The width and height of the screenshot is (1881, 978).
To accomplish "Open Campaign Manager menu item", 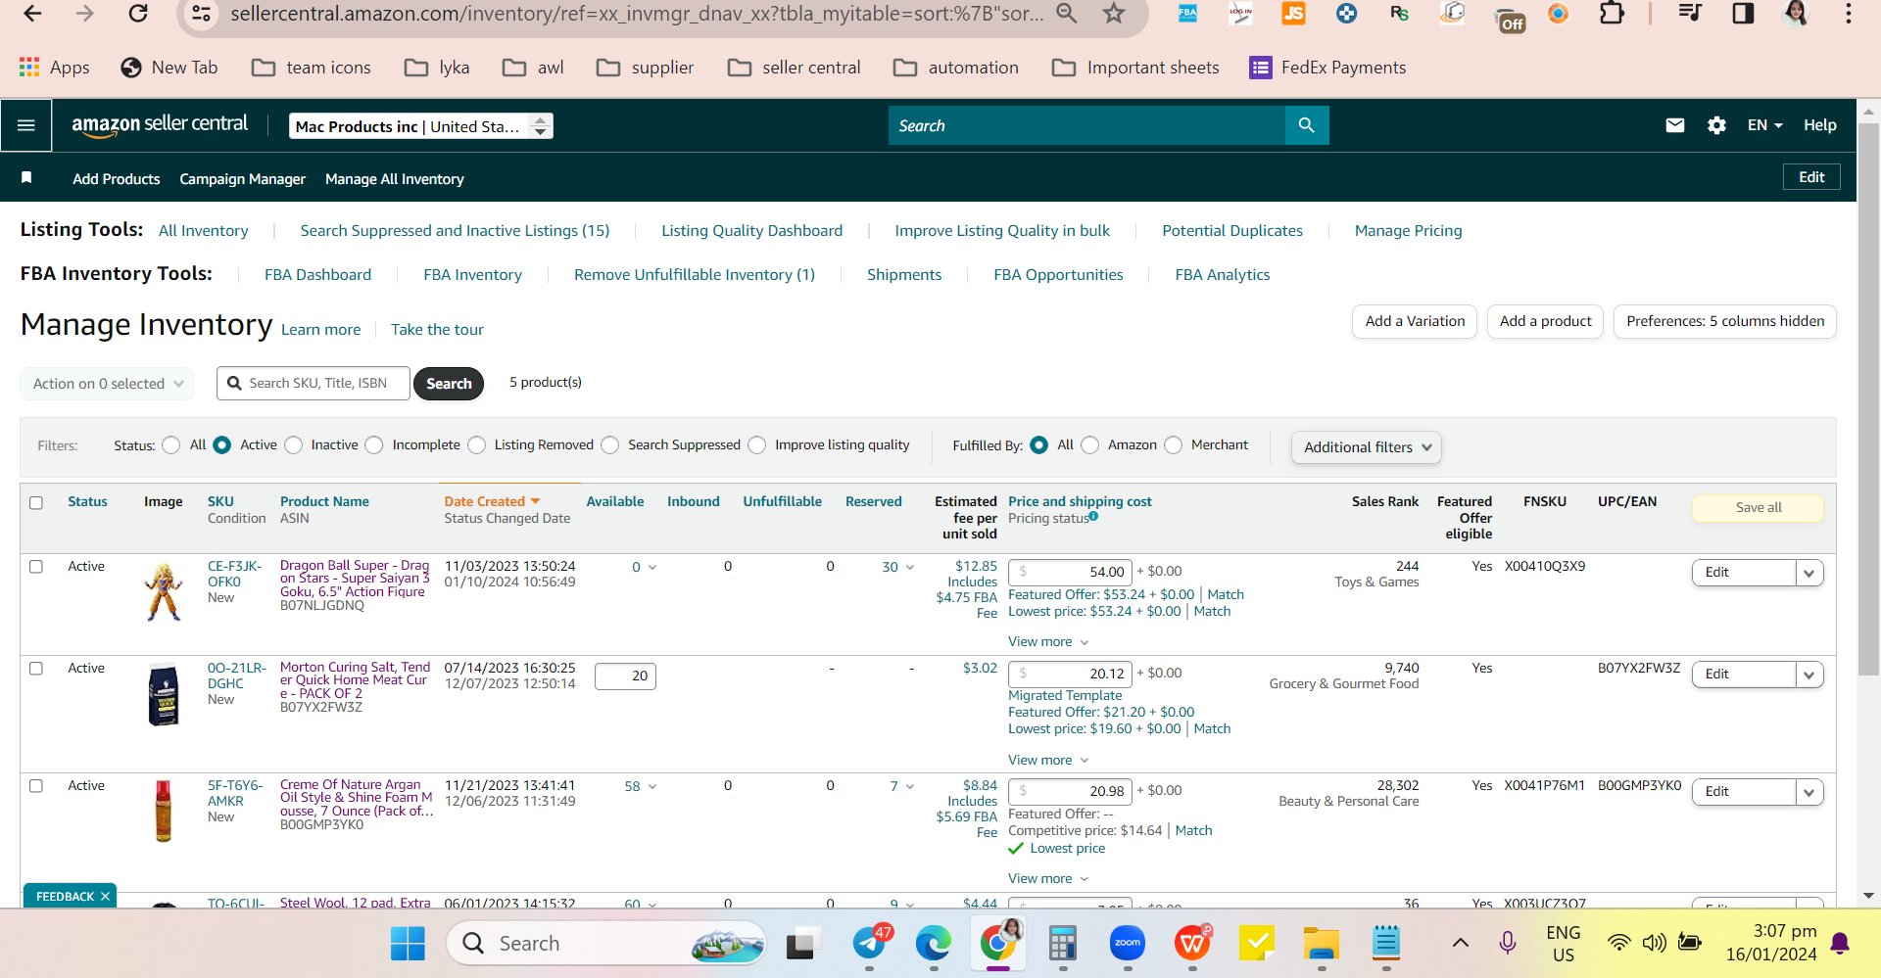I will tap(243, 179).
